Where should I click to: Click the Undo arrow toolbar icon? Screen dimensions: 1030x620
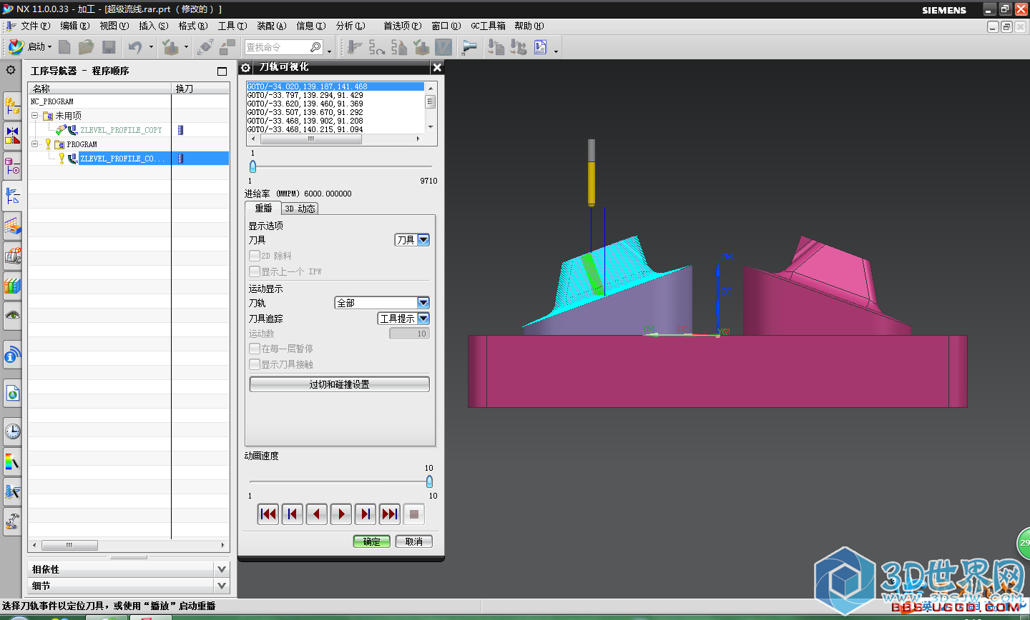(134, 47)
